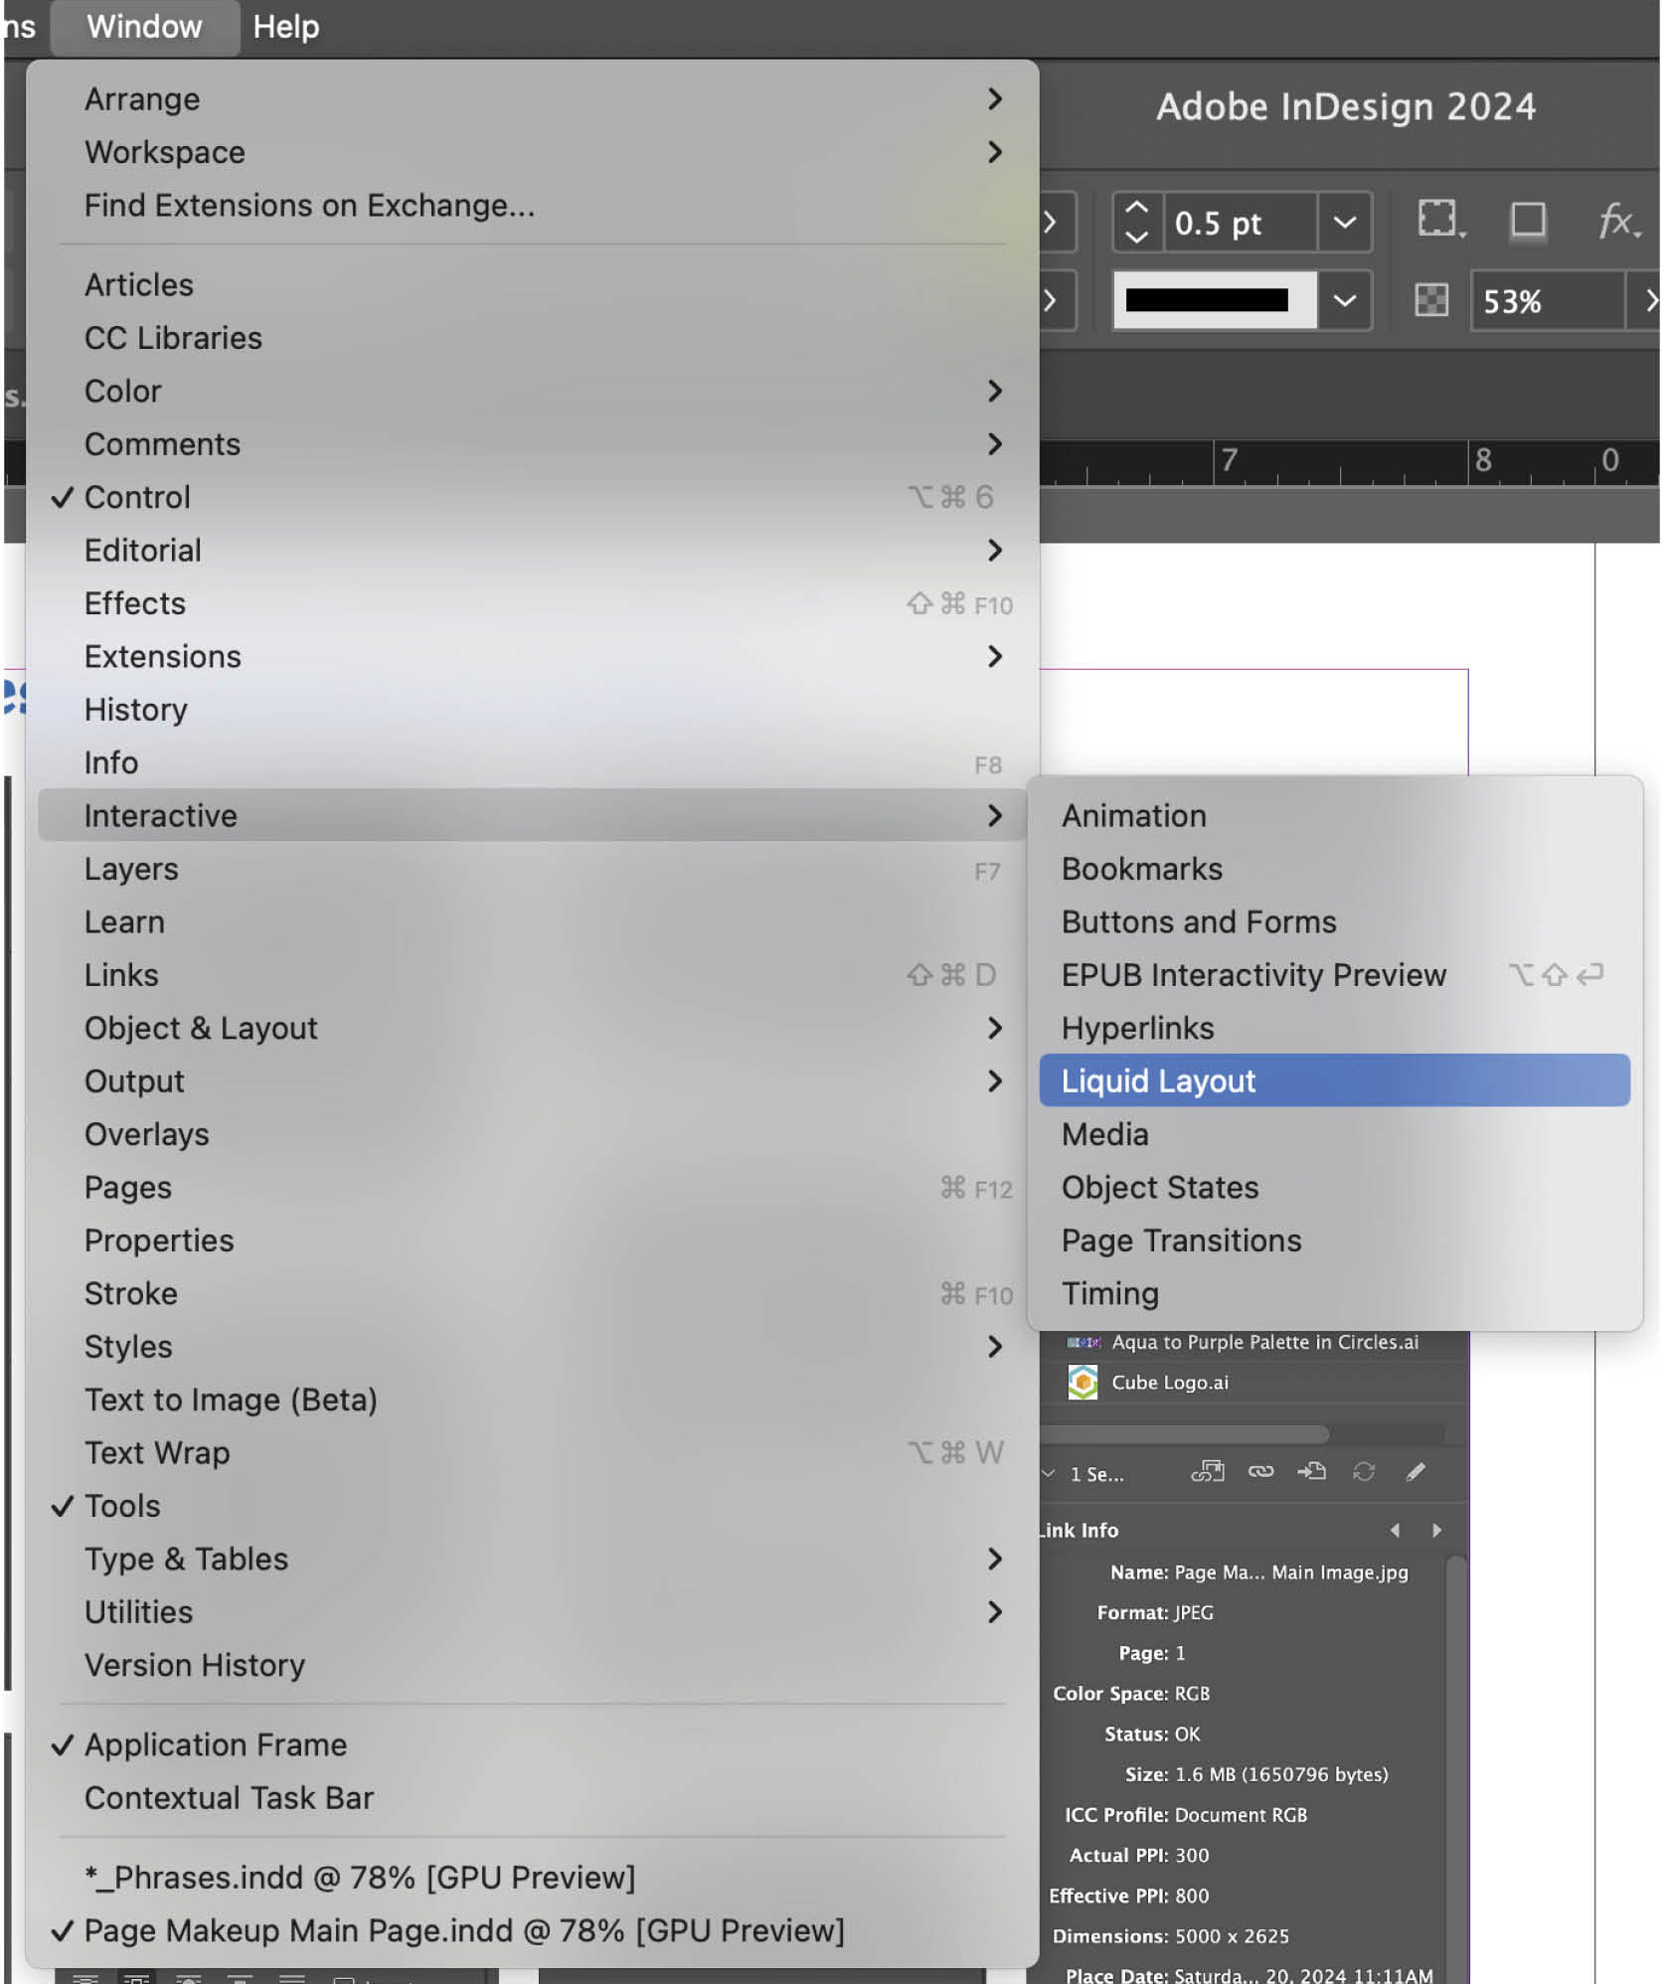Choose Media from Interactive submenu
The image size is (1666, 1984).
tap(1334, 1134)
